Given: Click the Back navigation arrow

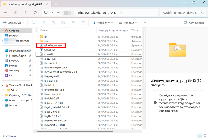Looking at the screenshot, I should pyautogui.click(x=6, y=12).
